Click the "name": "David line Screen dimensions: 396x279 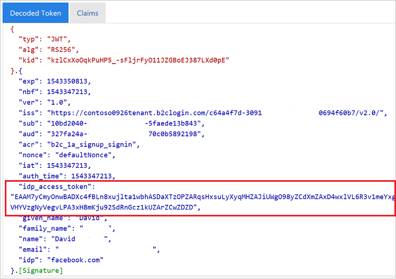(x=65, y=239)
